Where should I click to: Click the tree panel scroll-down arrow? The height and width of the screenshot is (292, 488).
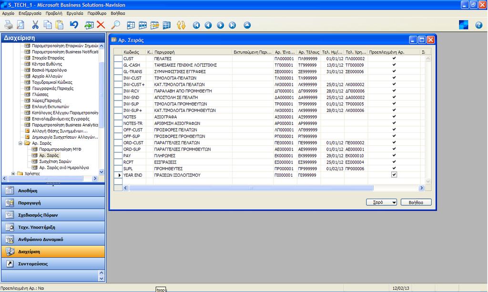tap(102, 172)
